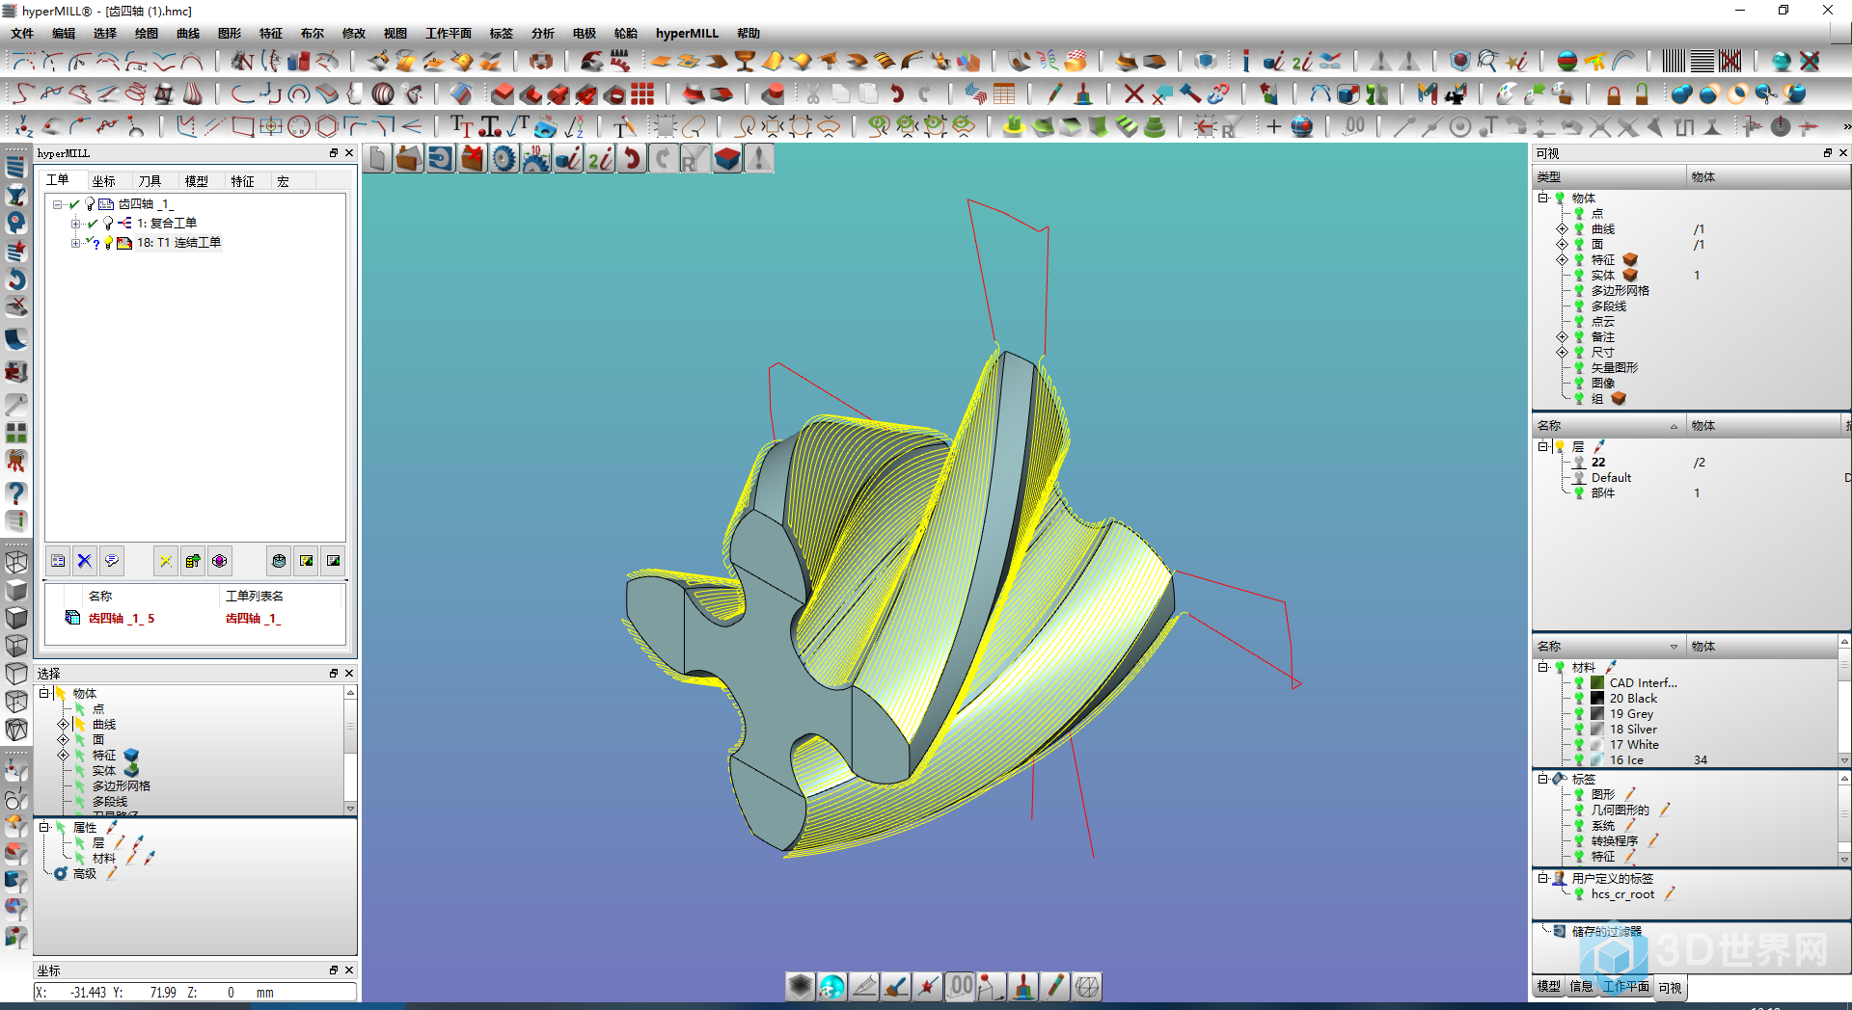
Task: Toggle visibility bulb for Default layer
Action: pyautogui.click(x=1579, y=477)
